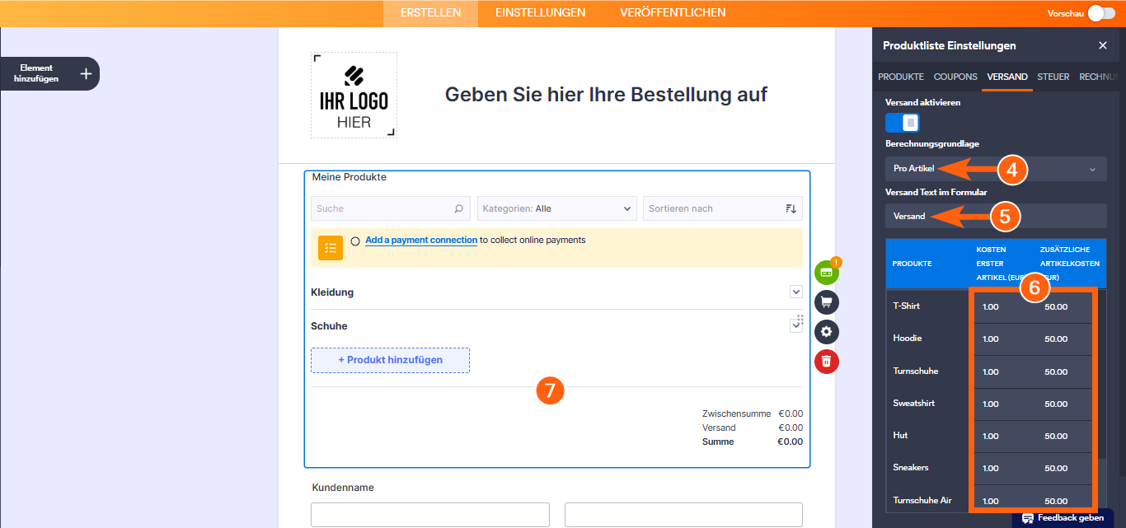Delete the product list with the red trash icon
The height and width of the screenshot is (528, 1126).
pyautogui.click(x=827, y=362)
